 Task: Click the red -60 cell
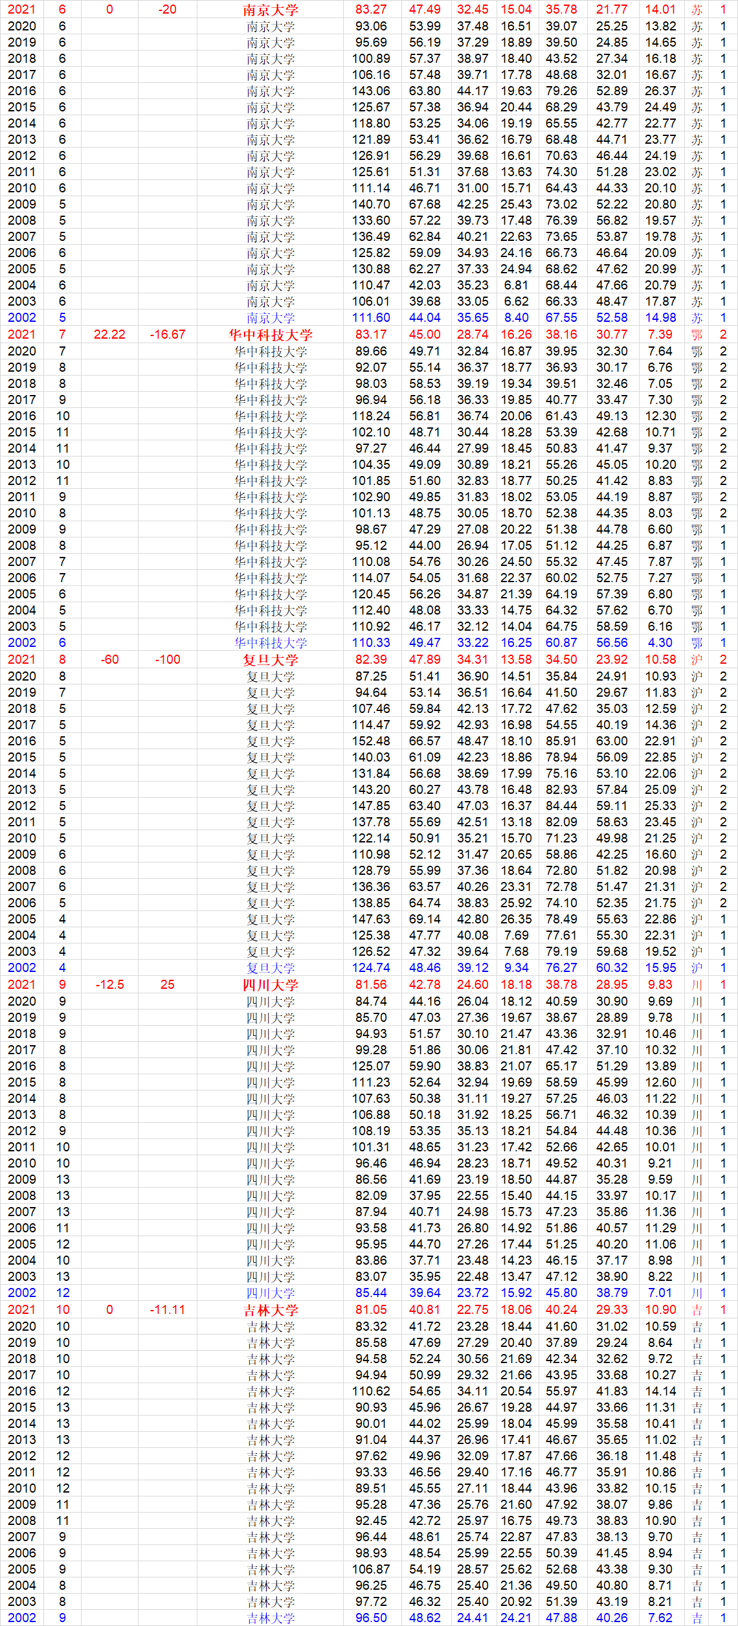(109, 660)
